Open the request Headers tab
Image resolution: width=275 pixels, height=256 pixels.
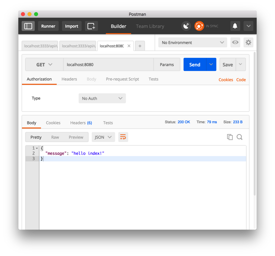coord(69,79)
